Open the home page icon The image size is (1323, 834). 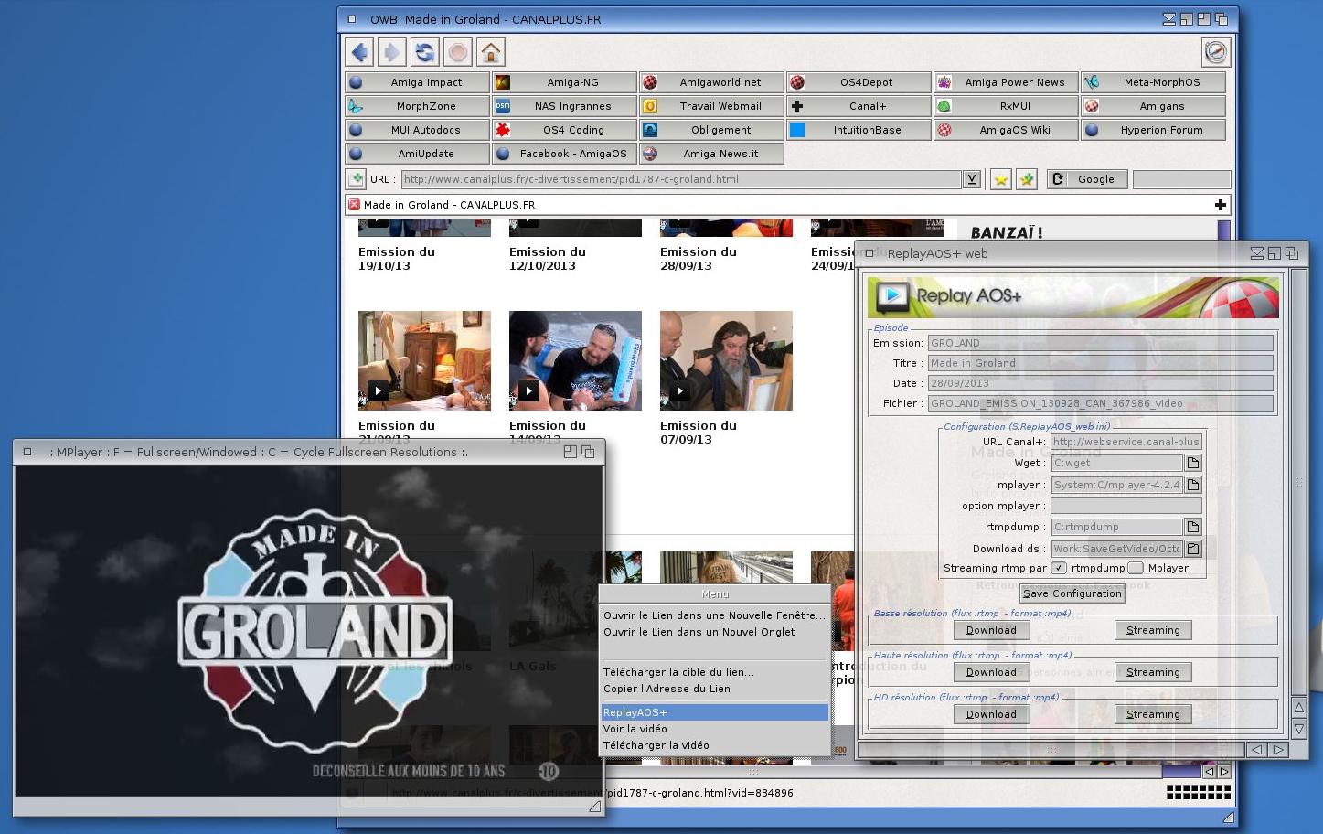[491, 52]
